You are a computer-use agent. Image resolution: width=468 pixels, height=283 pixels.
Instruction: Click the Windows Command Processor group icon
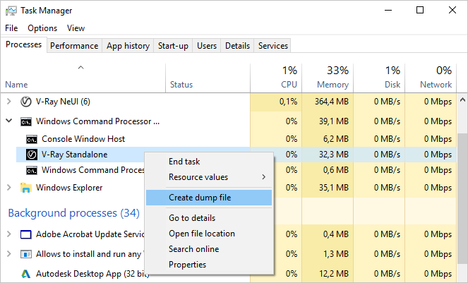click(x=26, y=122)
